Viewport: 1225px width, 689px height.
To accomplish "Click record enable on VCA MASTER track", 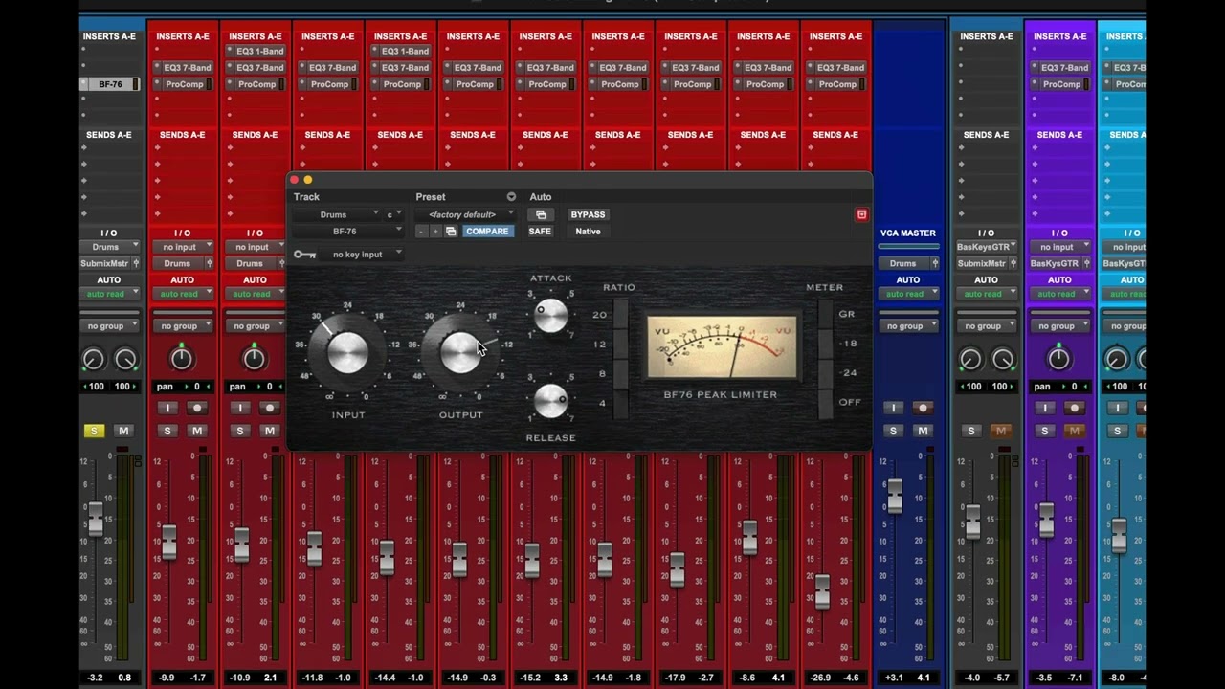I will point(924,408).
